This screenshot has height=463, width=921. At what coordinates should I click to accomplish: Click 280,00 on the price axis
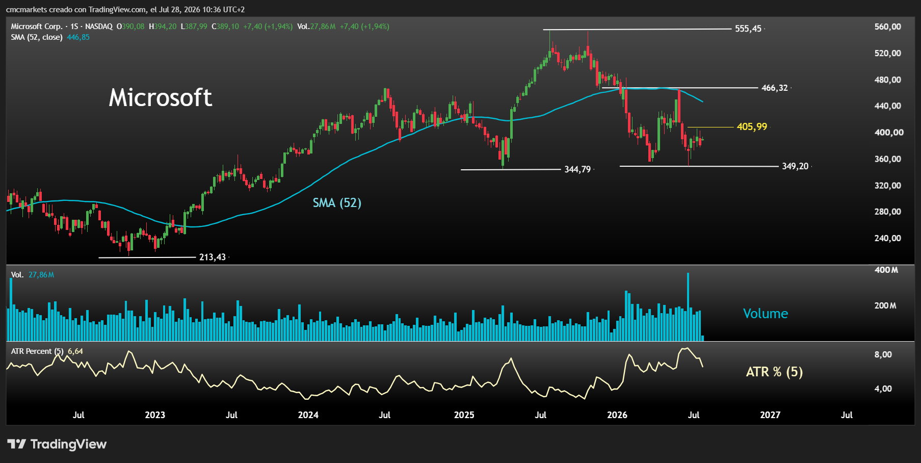click(888, 212)
